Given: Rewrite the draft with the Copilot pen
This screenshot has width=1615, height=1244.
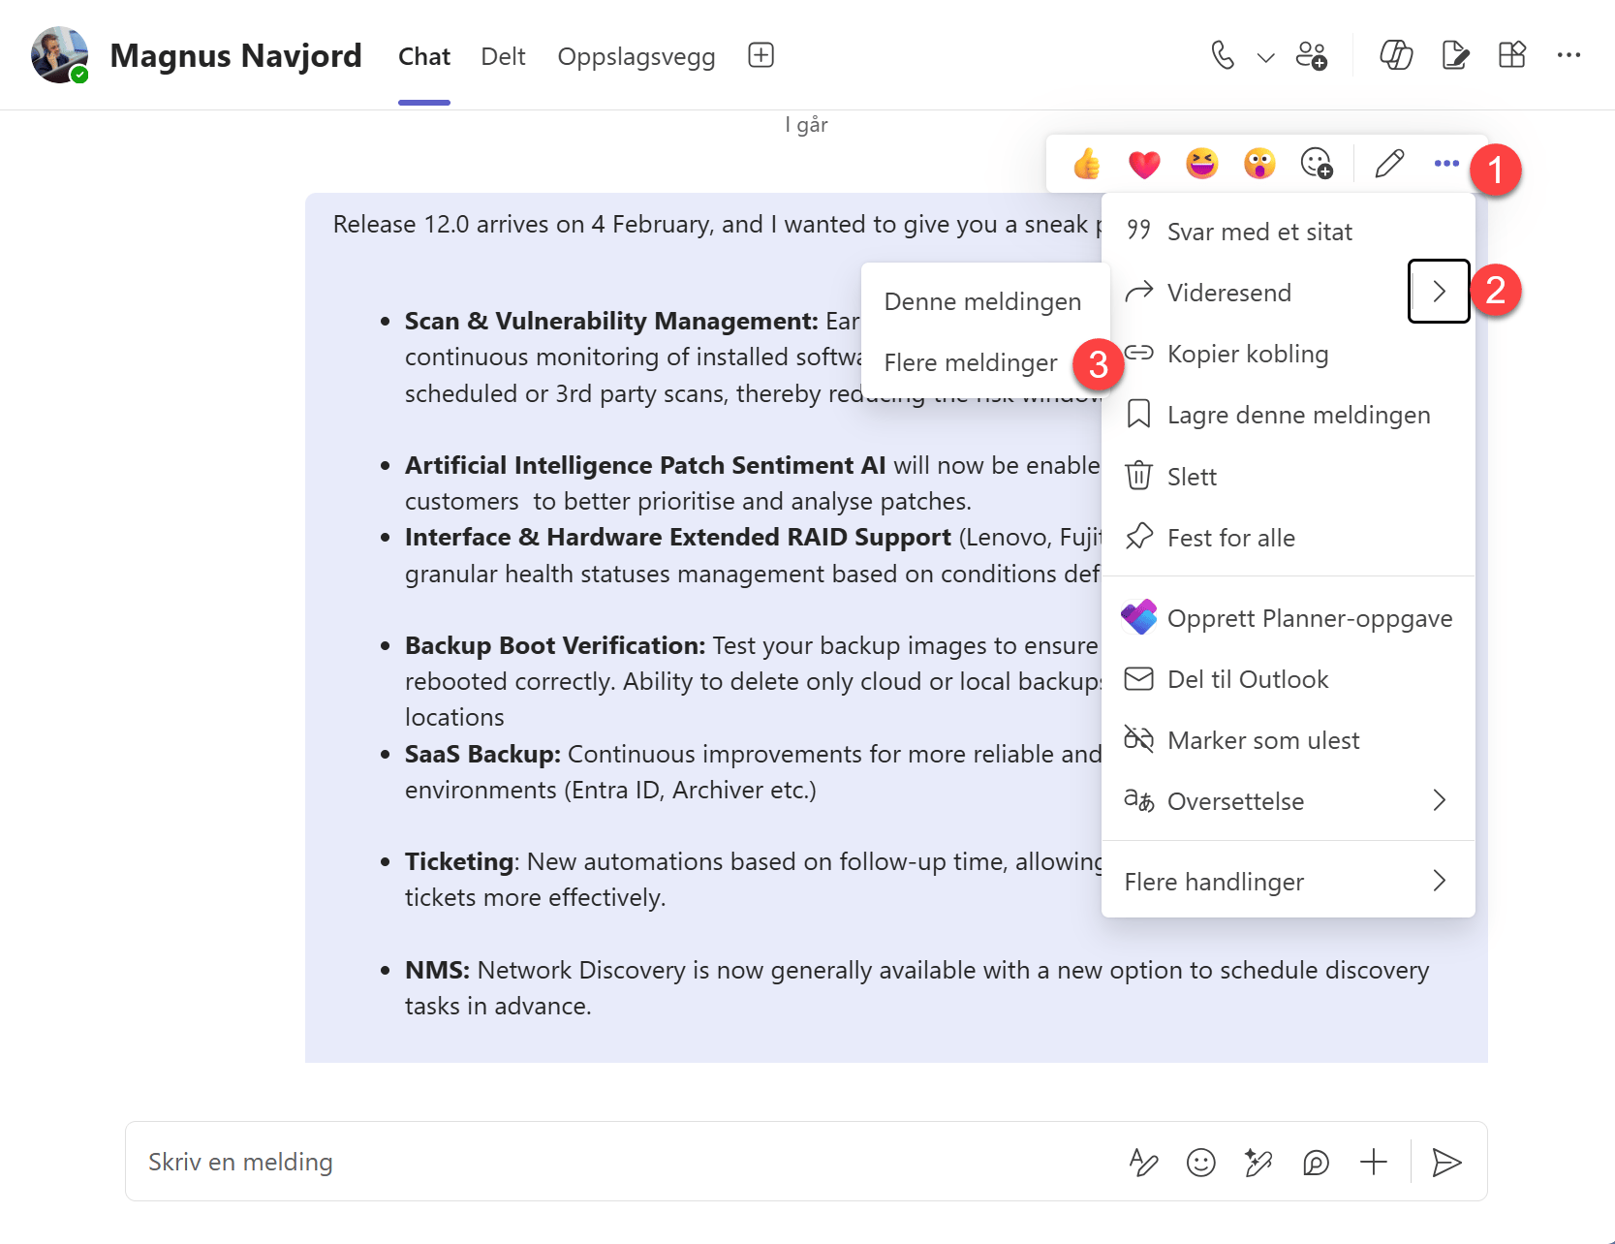Looking at the screenshot, I should 1258,1162.
